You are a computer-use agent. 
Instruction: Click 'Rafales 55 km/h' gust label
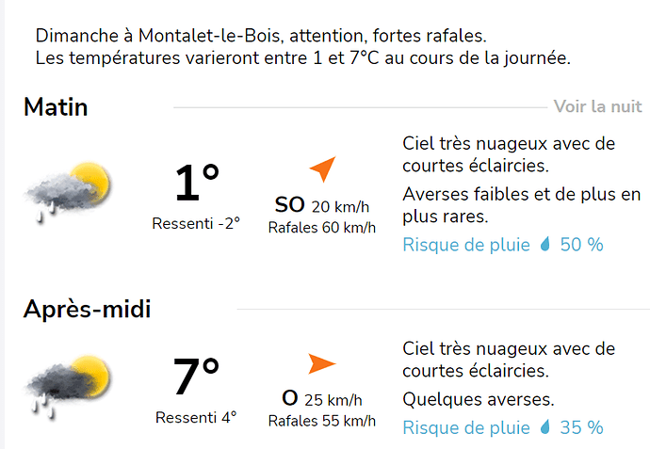(x=322, y=421)
